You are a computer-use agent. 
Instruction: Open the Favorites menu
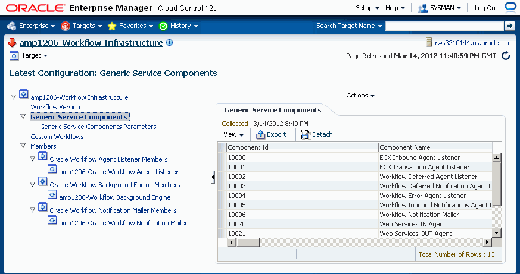click(136, 26)
